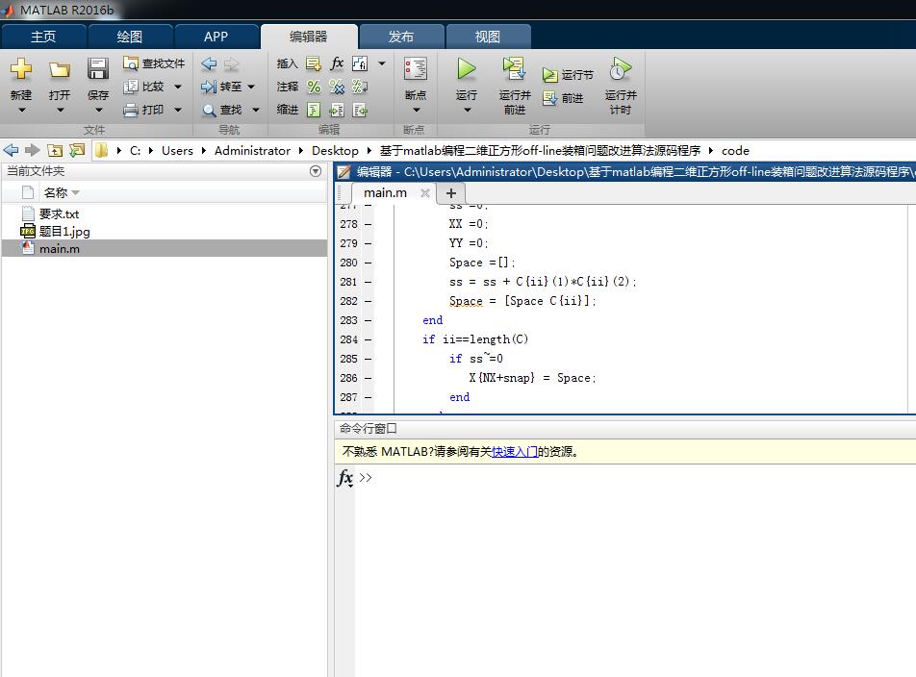Click Run and Advance (运行并前进) icon
The height and width of the screenshot is (677, 916).
pyautogui.click(x=514, y=69)
